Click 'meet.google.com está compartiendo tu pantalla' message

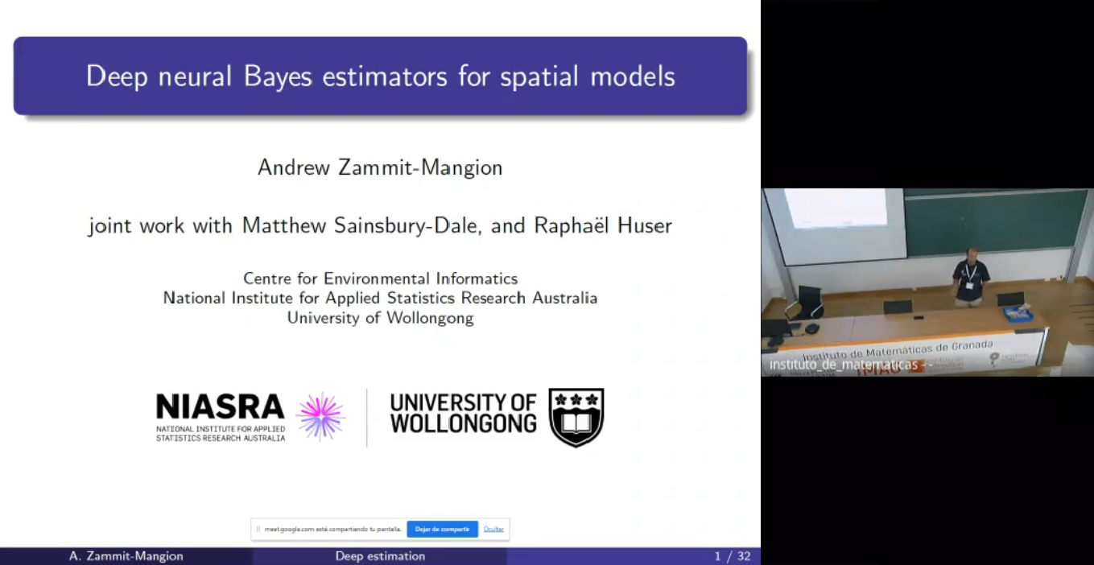point(332,529)
